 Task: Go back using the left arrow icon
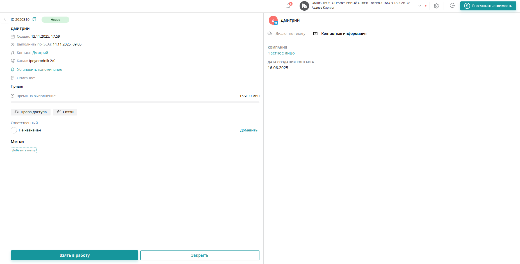[x=5, y=19]
